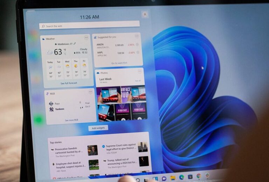Open Photos widget more options menu
The width and height of the screenshot is (269, 182).
point(140,71)
